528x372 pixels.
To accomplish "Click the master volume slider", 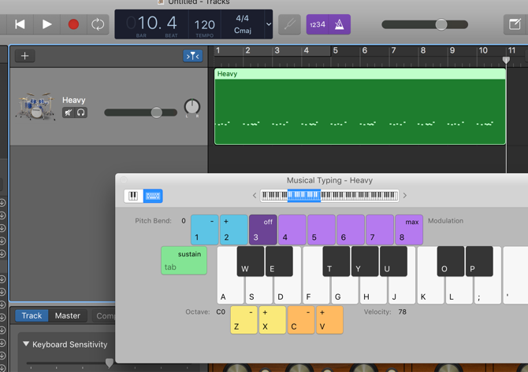I will point(441,24).
